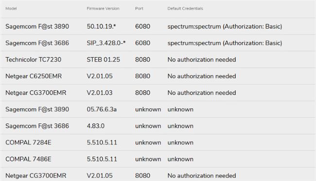Click the Model column header

tap(11, 8)
